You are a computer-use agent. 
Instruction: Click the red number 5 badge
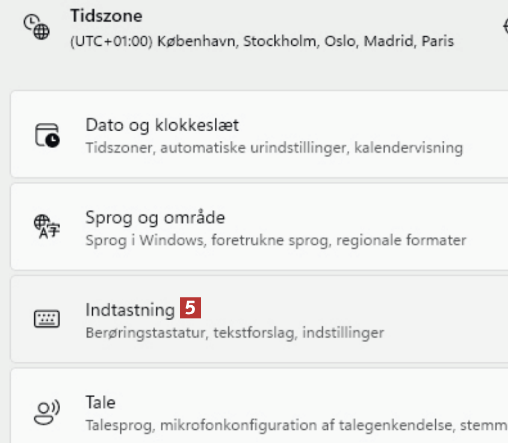190,309
